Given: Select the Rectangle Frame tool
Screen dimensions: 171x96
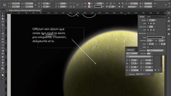Looking at the screenshot, I should 3,39.
